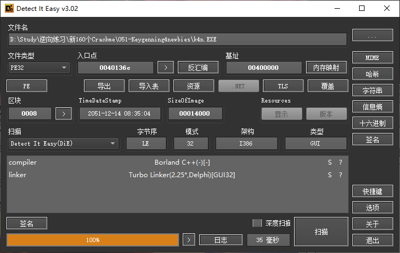Viewport: 400px width, 253px height.
Task: Click the '?' marker on the linker row
Action: click(x=341, y=175)
